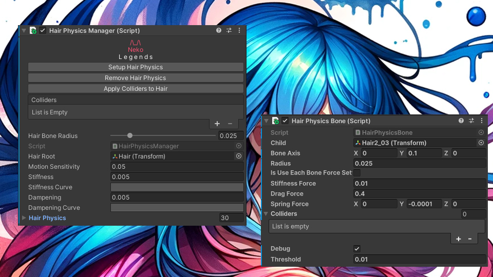Click object picker for Child Hair2_03 field
Viewport: 493px width, 277px height.
click(481, 143)
